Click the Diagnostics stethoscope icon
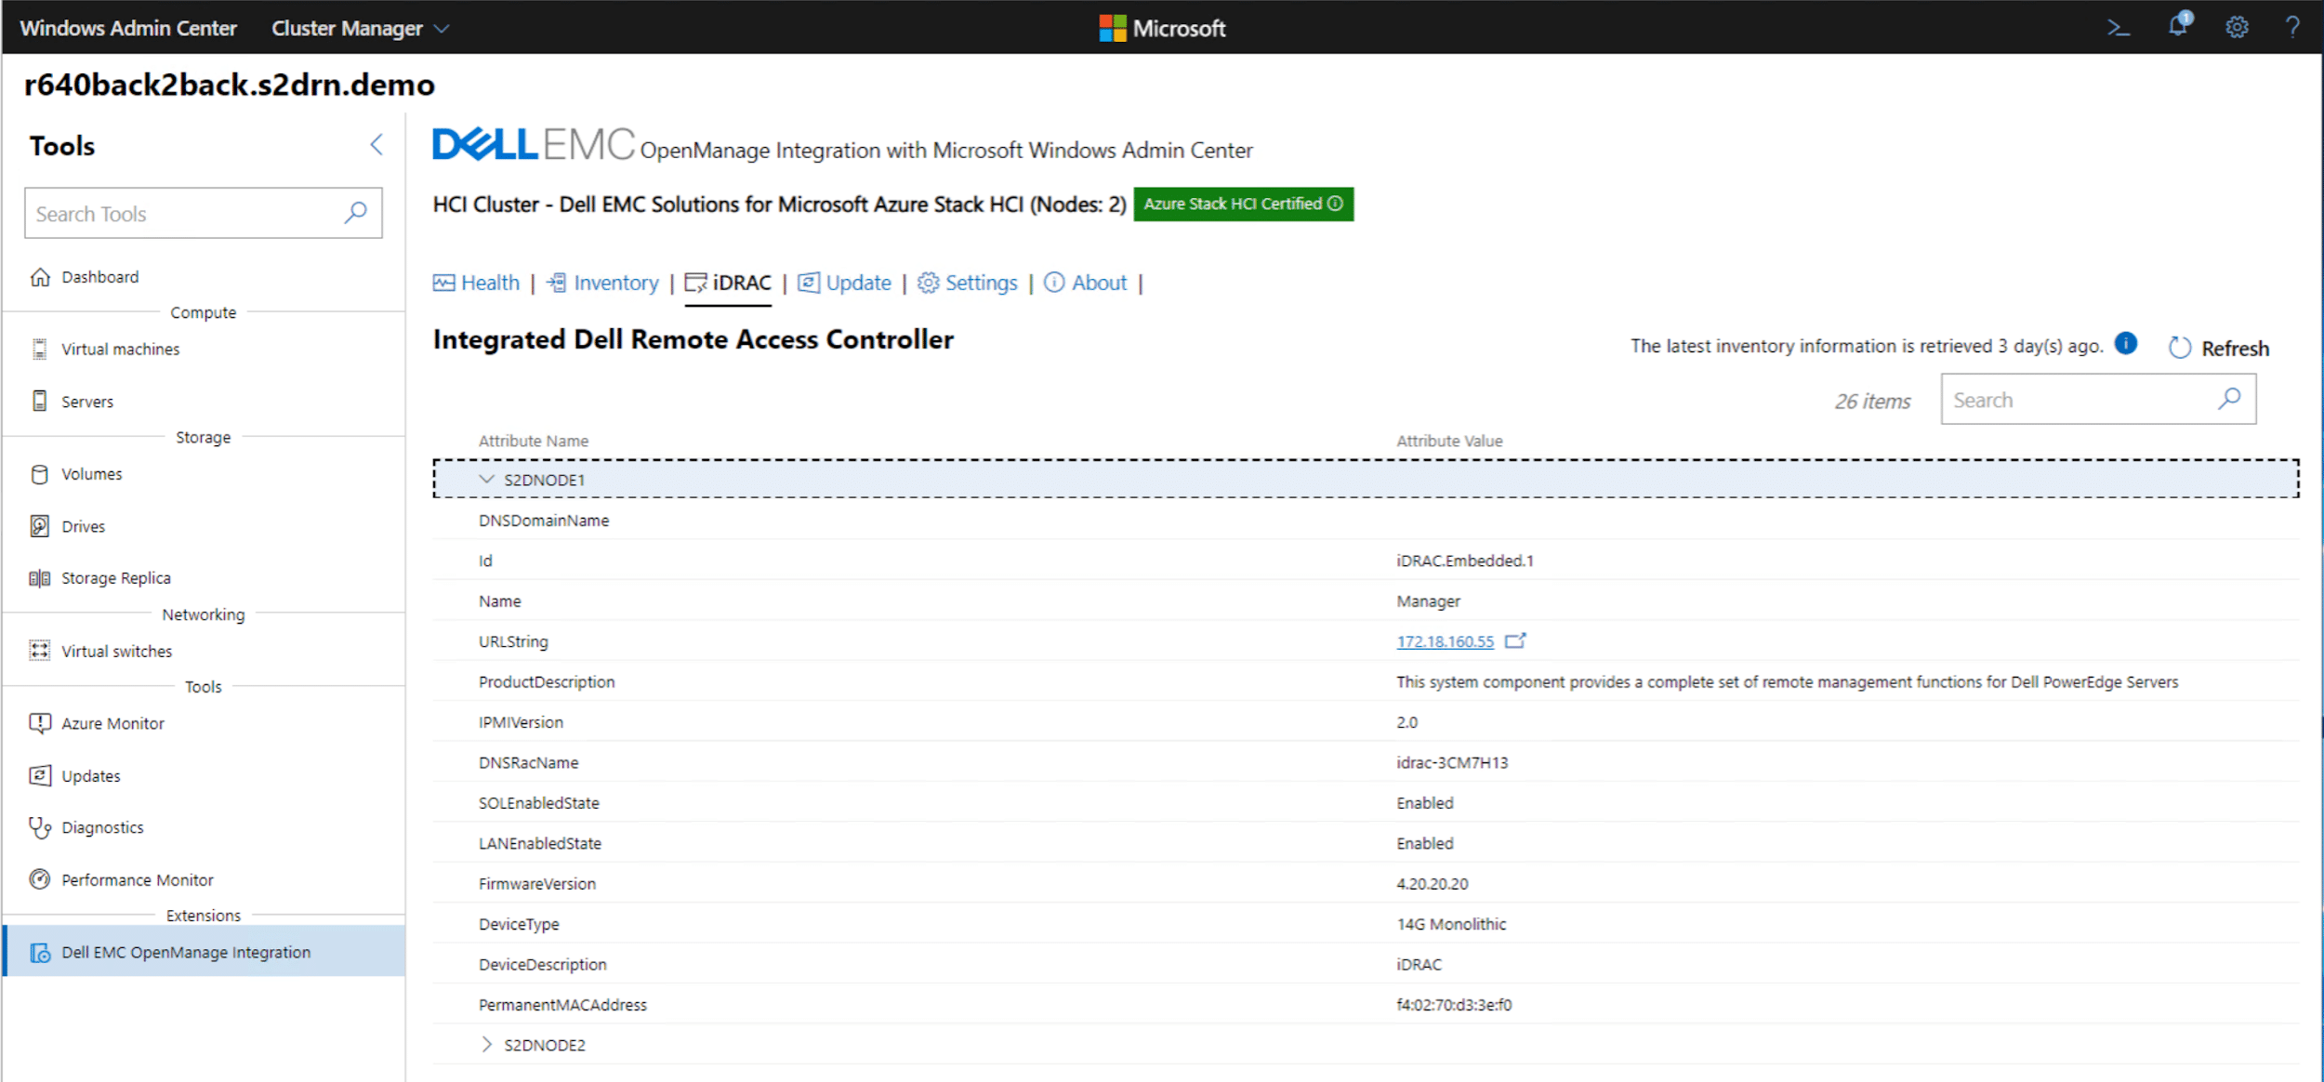Viewport: 2324px width, 1082px height. [39, 827]
